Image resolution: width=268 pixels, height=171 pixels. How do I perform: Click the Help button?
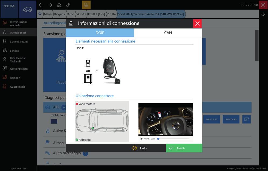140,148
